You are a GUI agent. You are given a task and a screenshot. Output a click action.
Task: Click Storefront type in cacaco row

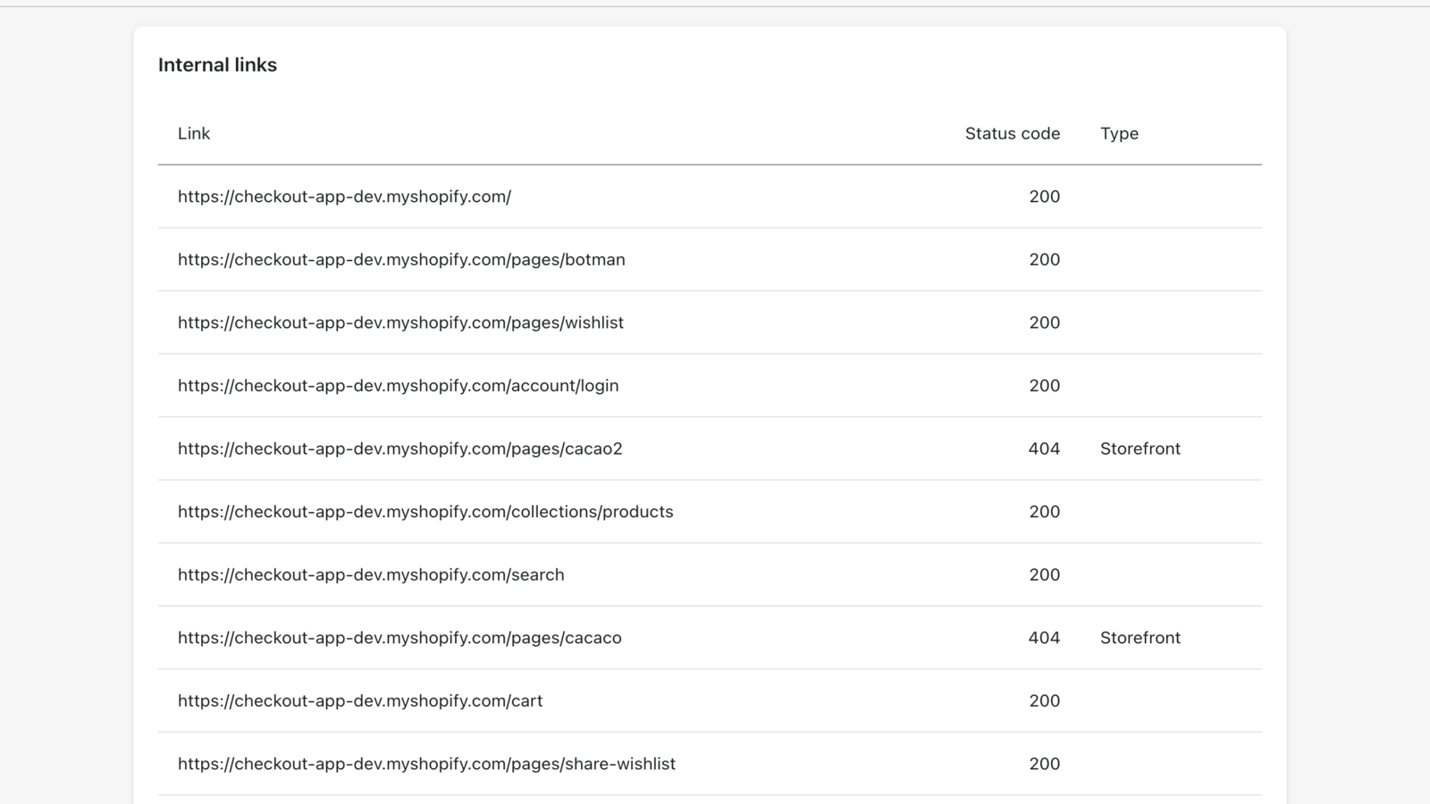click(1140, 638)
